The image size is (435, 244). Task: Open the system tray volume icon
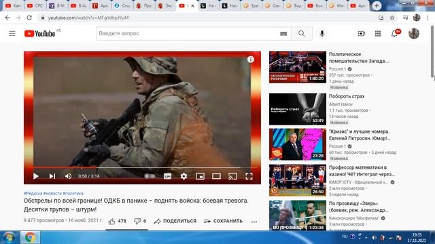click(374, 238)
